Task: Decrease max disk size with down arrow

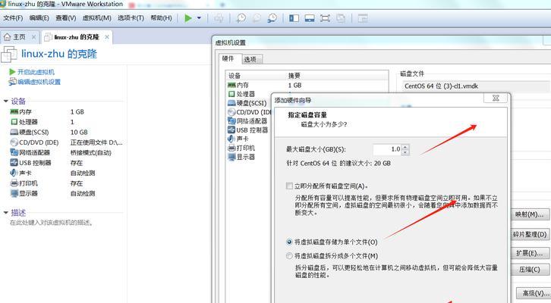Action: (x=405, y=152)
